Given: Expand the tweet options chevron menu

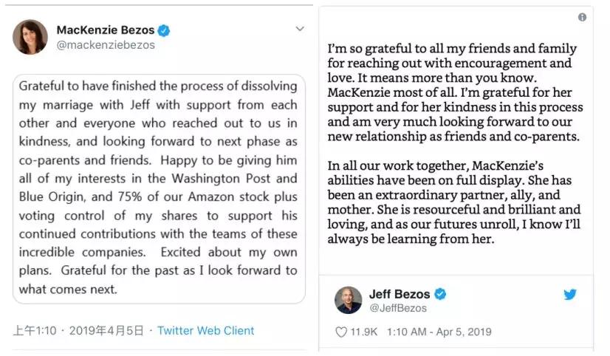Looking at the screenshot, I should pyautogui.click(x=300, y=29).
